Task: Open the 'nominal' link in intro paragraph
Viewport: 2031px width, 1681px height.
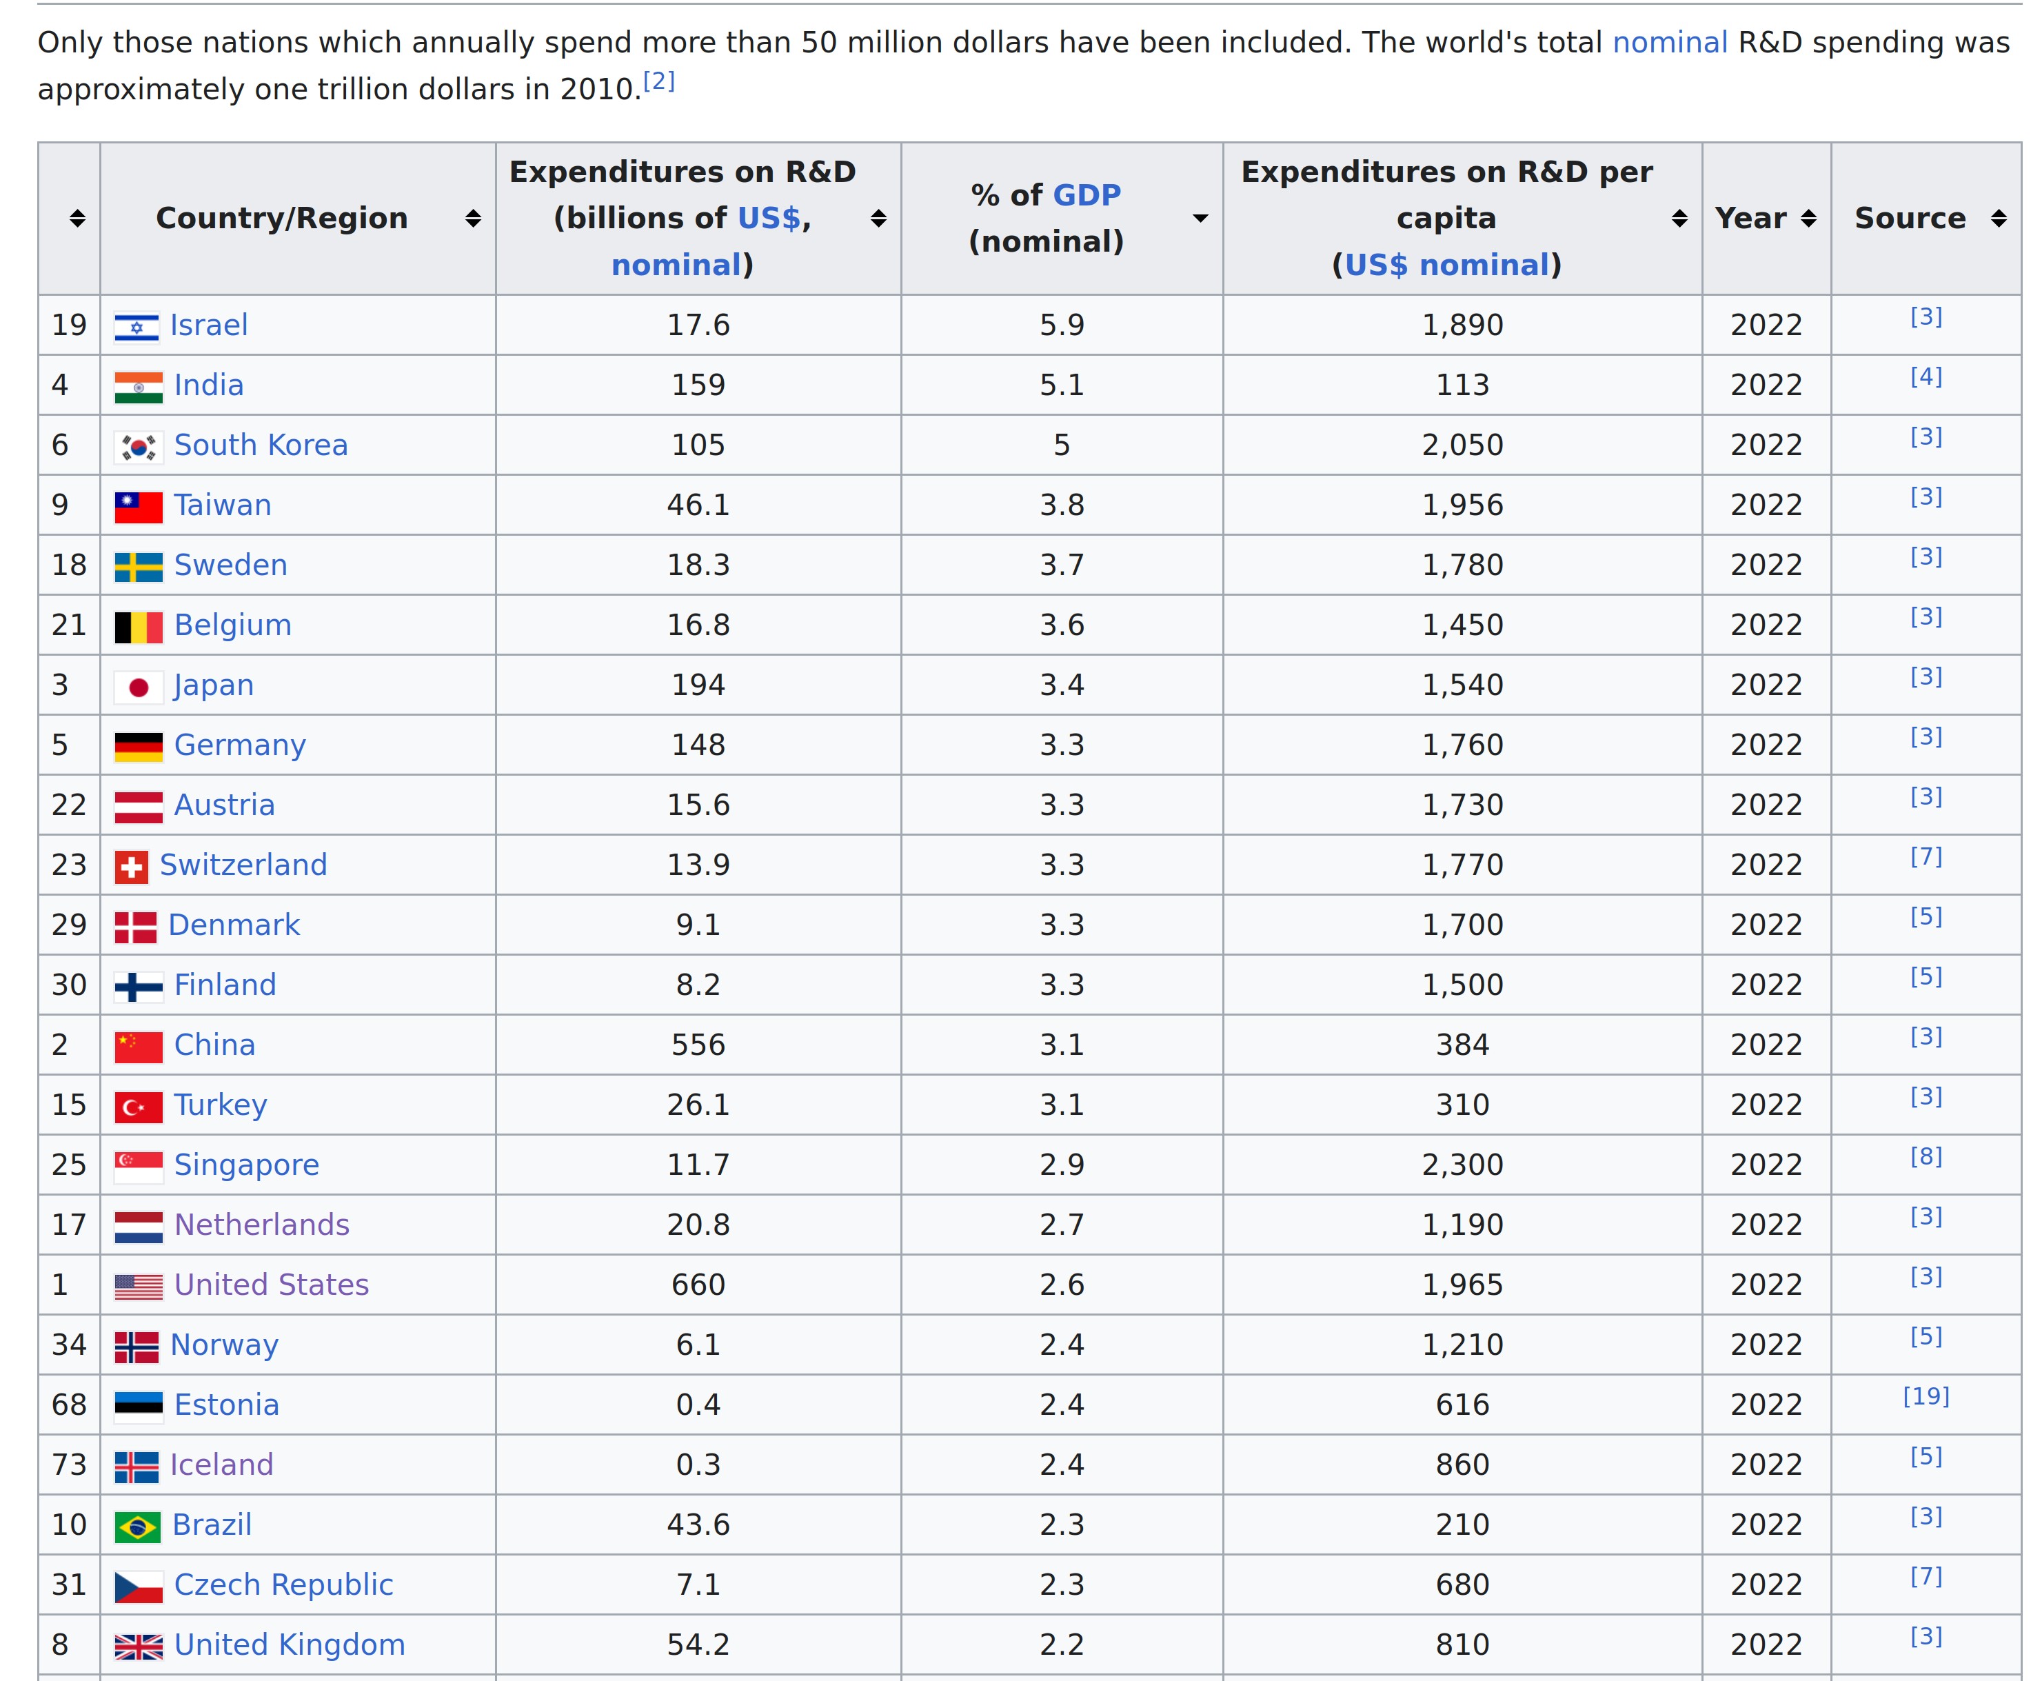Action: pos(1669,43)
